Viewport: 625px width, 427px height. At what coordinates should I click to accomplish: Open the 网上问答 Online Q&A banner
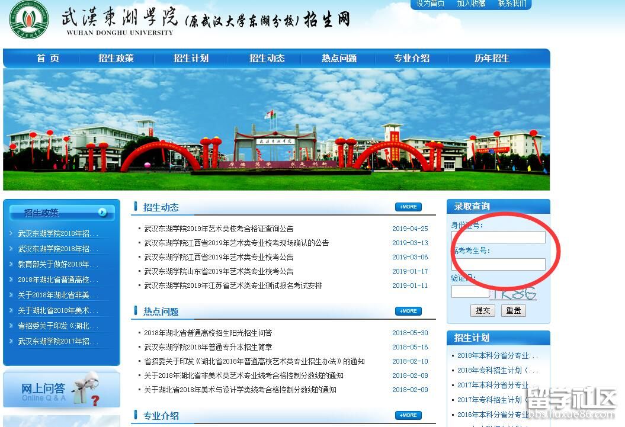click(62, 390)
